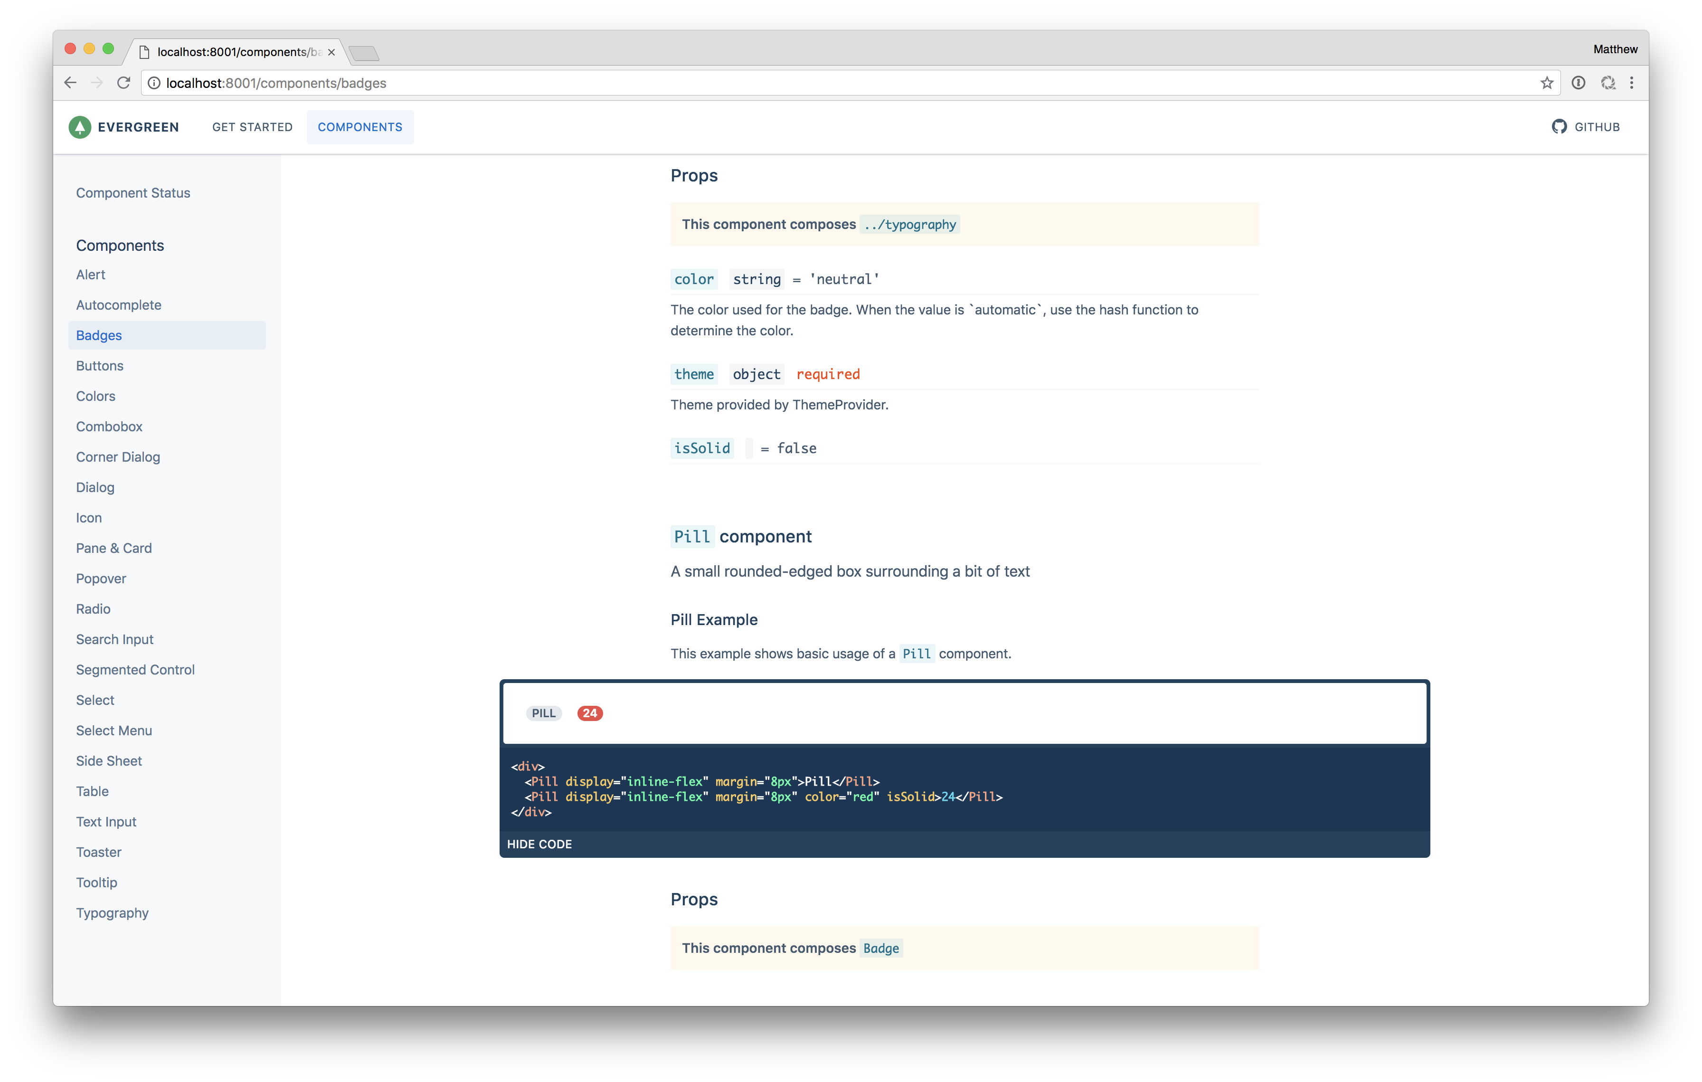Toggle HIDE CODE on the Pill example
Image resolution: width=1702 pixels, height=1082 pixels.
pyautogui.click(x=539, y=844)
